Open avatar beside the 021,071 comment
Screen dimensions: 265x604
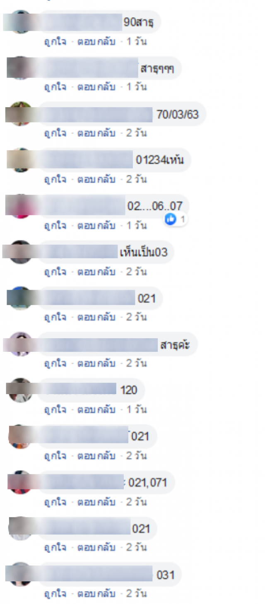[x=20, y=482]
